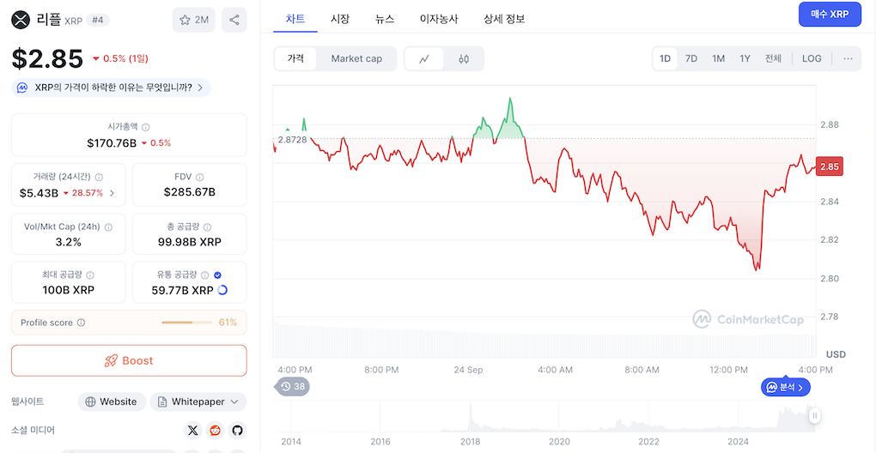Screen dimensions: 876x453
Task: Toggle LOG scale on chart
Action: click(812, 58)
